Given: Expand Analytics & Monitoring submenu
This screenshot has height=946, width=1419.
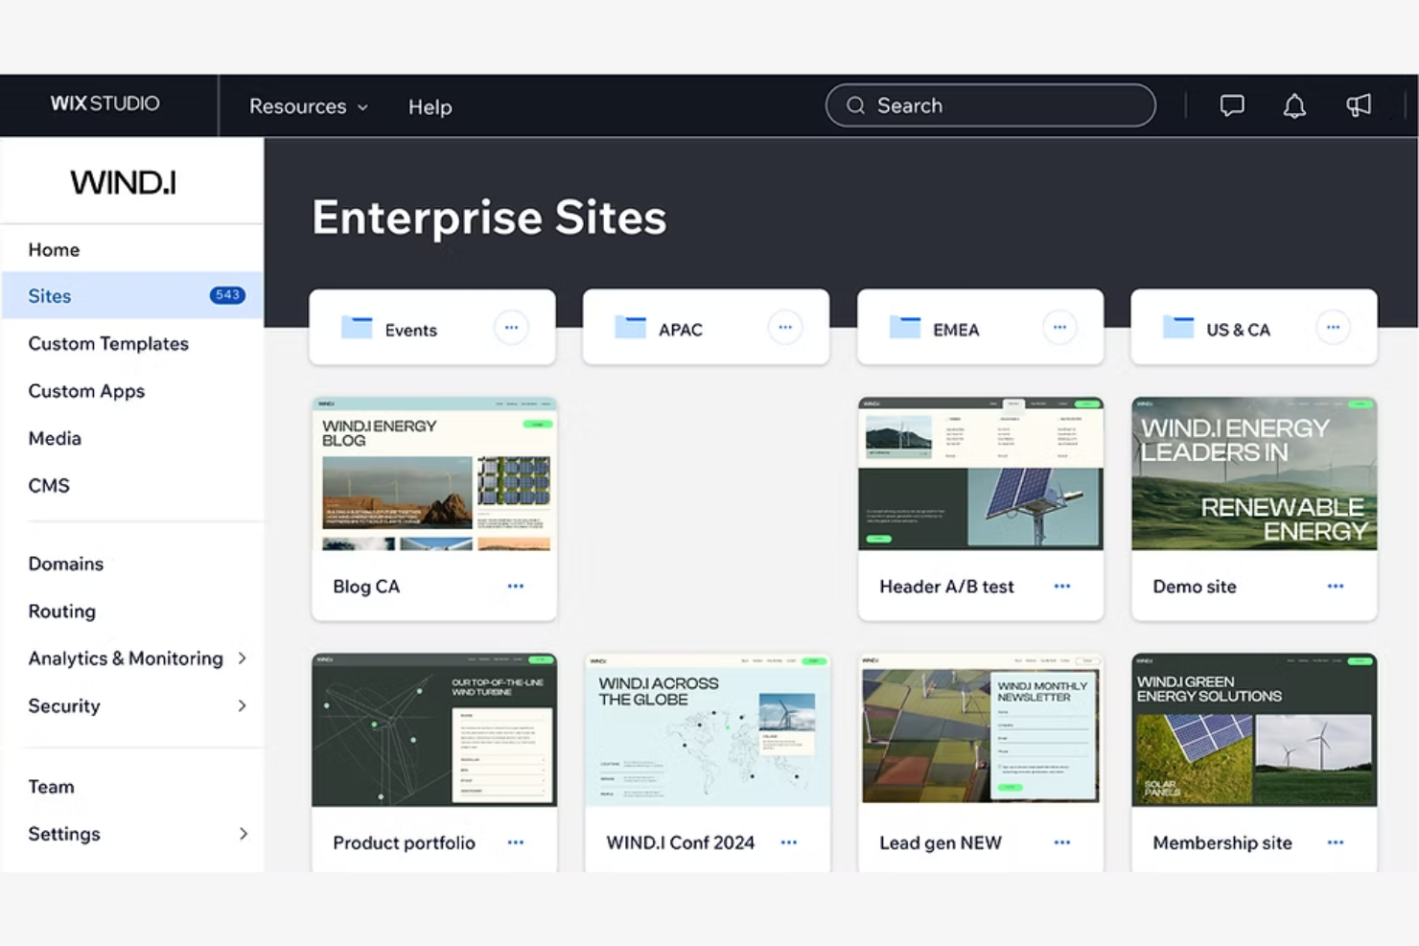Looking at the screenshot, I should [242, 658].
